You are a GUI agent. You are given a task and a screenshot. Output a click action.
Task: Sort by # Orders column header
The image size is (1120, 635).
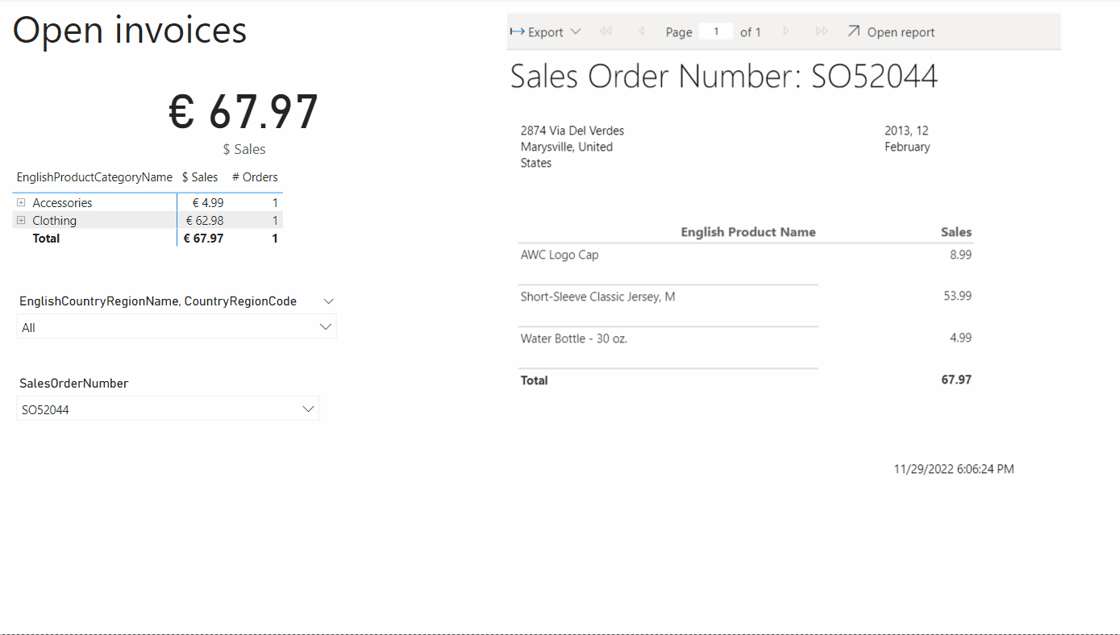(255, 177)
